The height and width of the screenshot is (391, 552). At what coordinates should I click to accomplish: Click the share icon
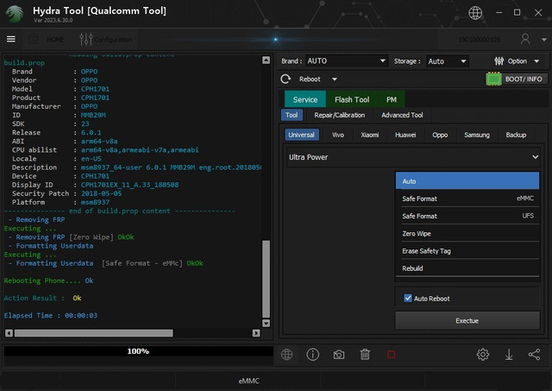(534, 355)
